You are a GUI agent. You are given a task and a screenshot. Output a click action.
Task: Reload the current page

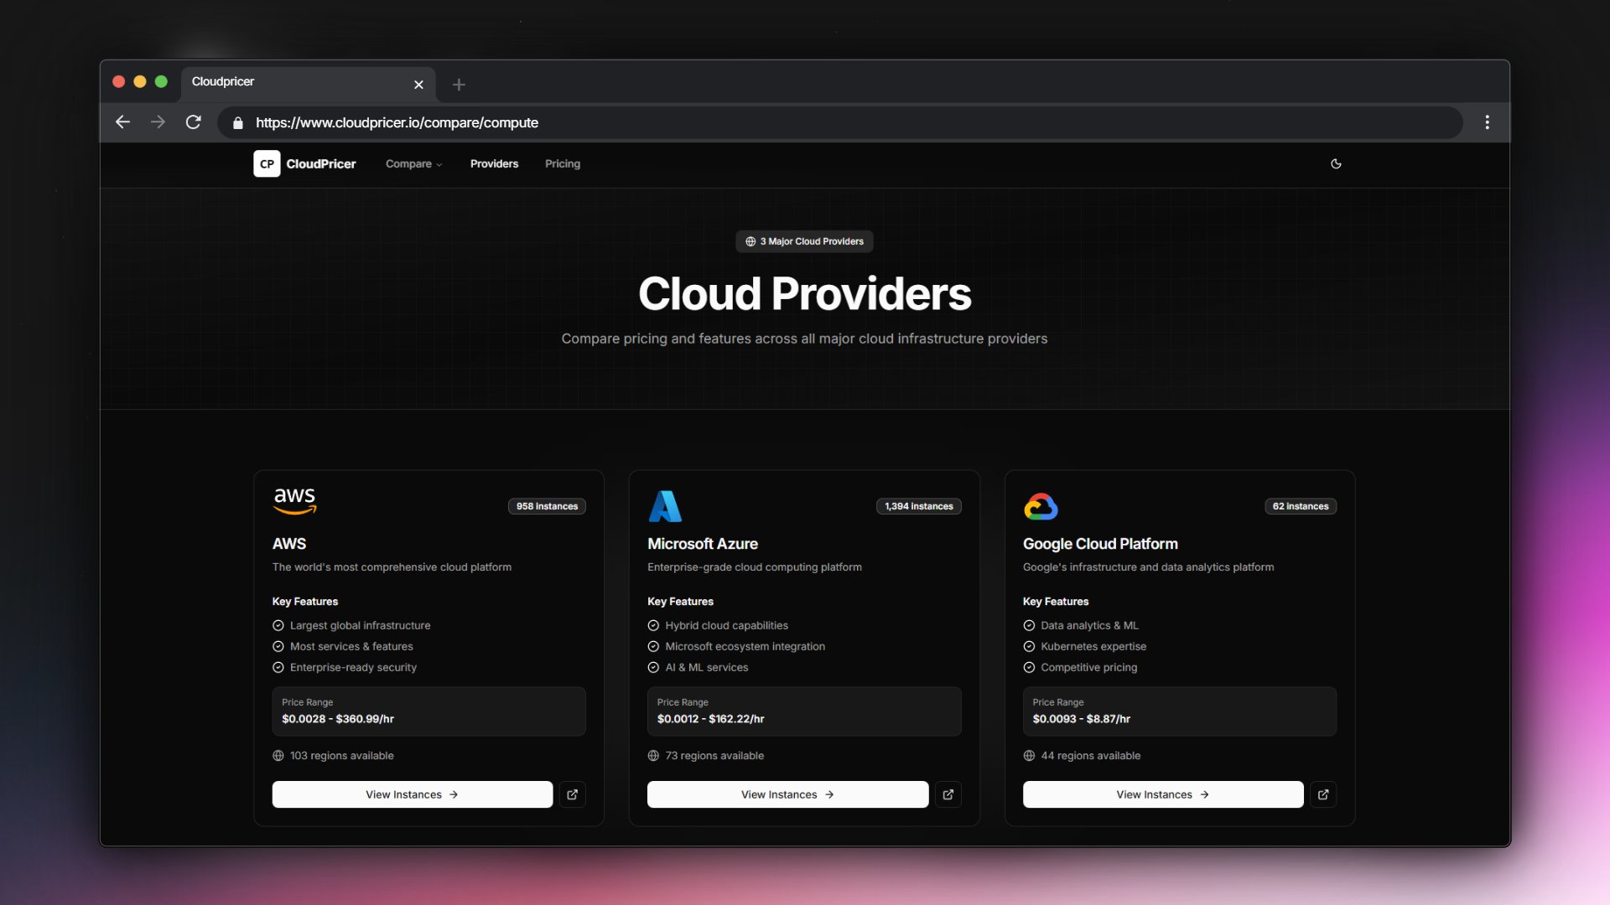[193, 122]
